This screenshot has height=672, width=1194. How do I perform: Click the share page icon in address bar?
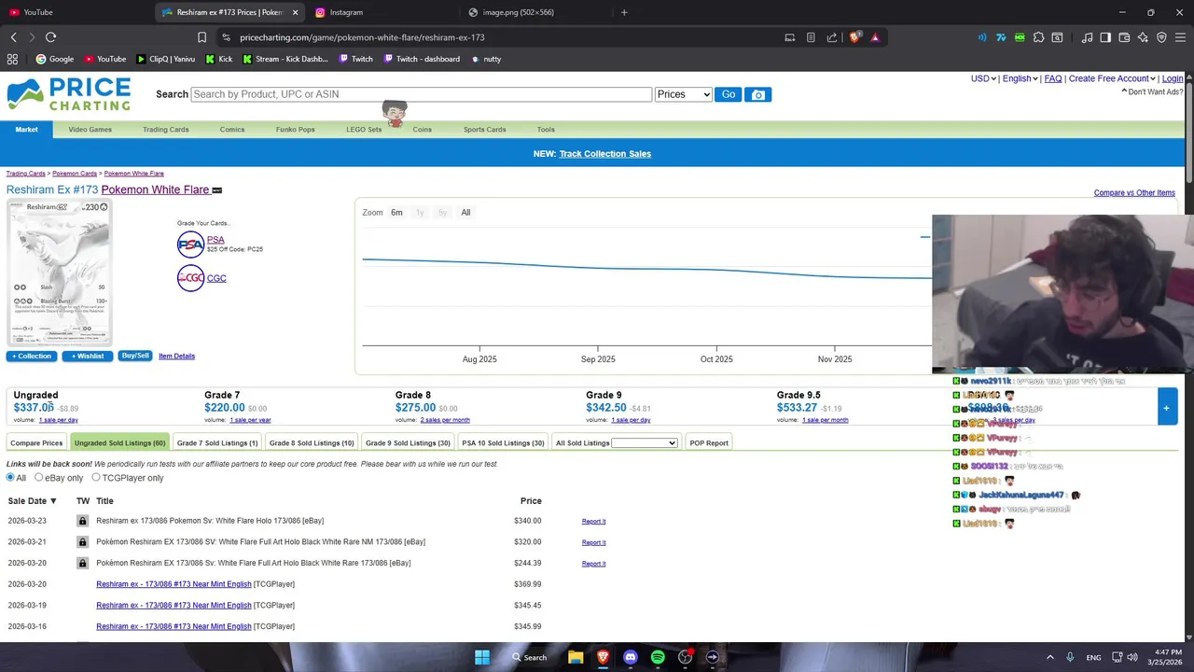pyautogui.click(x=831, y=37)
